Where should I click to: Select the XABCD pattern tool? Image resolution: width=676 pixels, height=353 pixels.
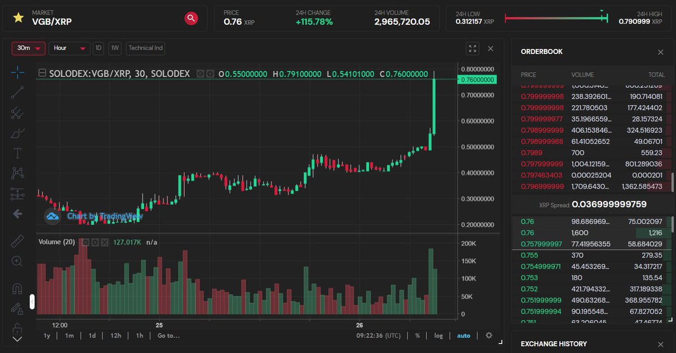17,173
